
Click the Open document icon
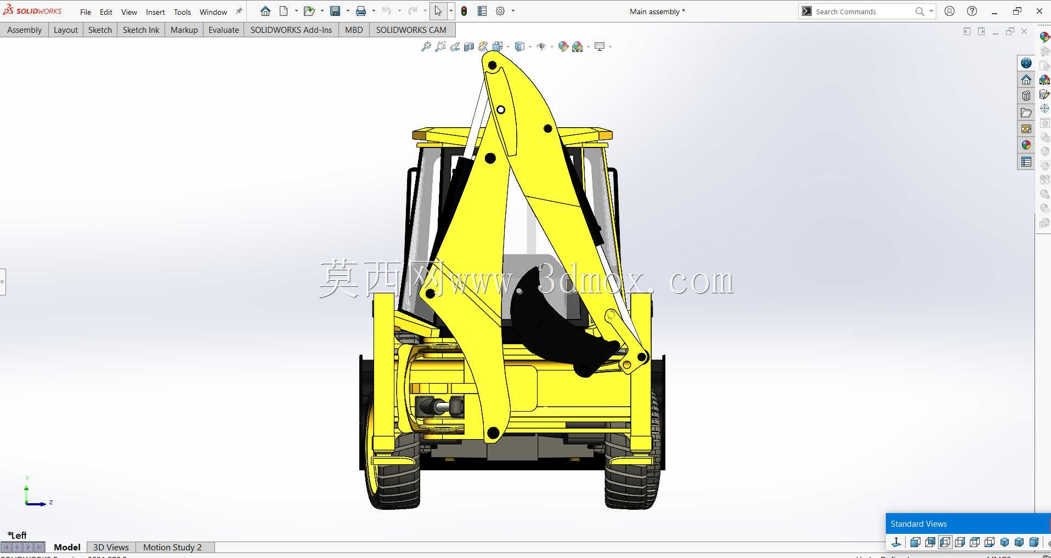click(309, 11)
